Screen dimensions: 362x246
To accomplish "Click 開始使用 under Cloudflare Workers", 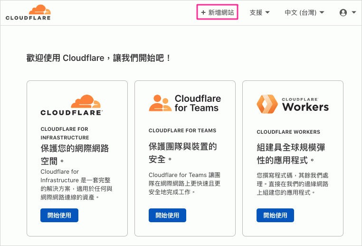I will pos(275,215).
